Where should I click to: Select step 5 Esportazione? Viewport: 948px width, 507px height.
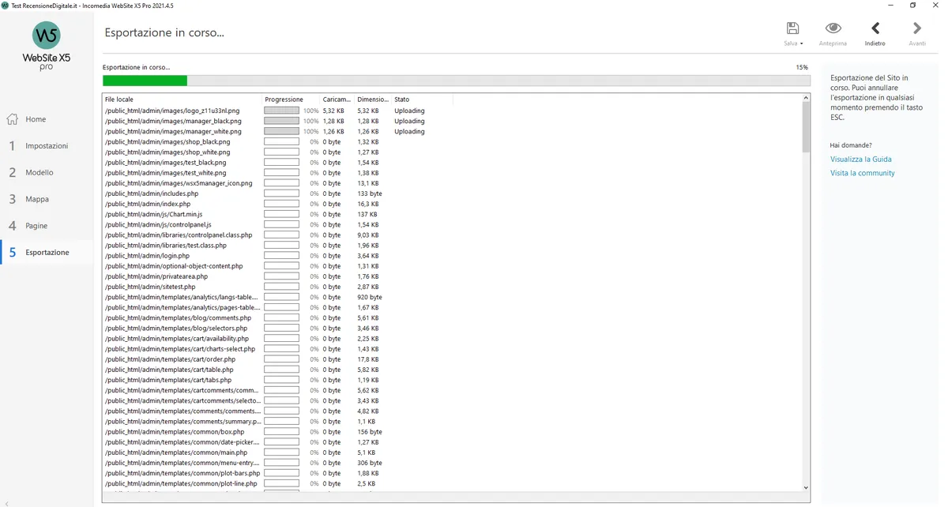pyautogui.click(x=47, y=253)
